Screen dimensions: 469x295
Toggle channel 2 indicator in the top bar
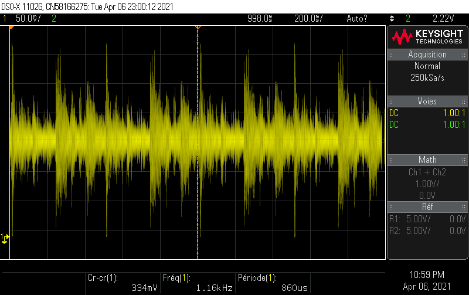54,19
